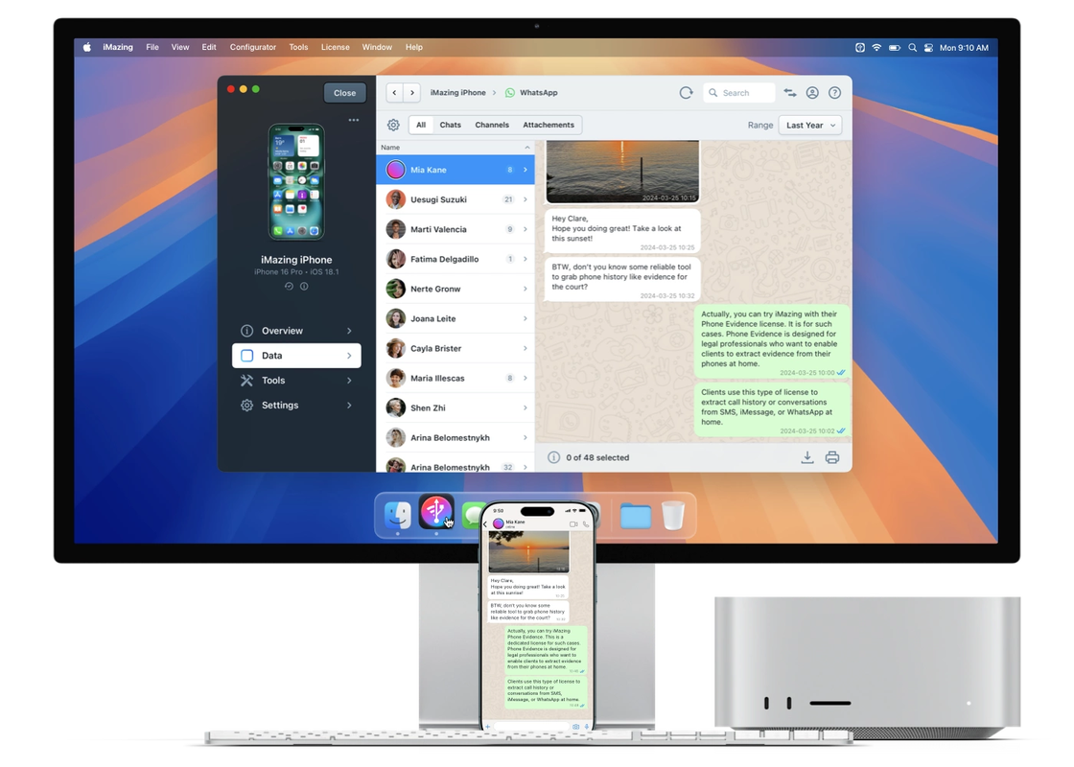
Task: Switch to the Attachements tab
Action: click(x=549, y=125)
